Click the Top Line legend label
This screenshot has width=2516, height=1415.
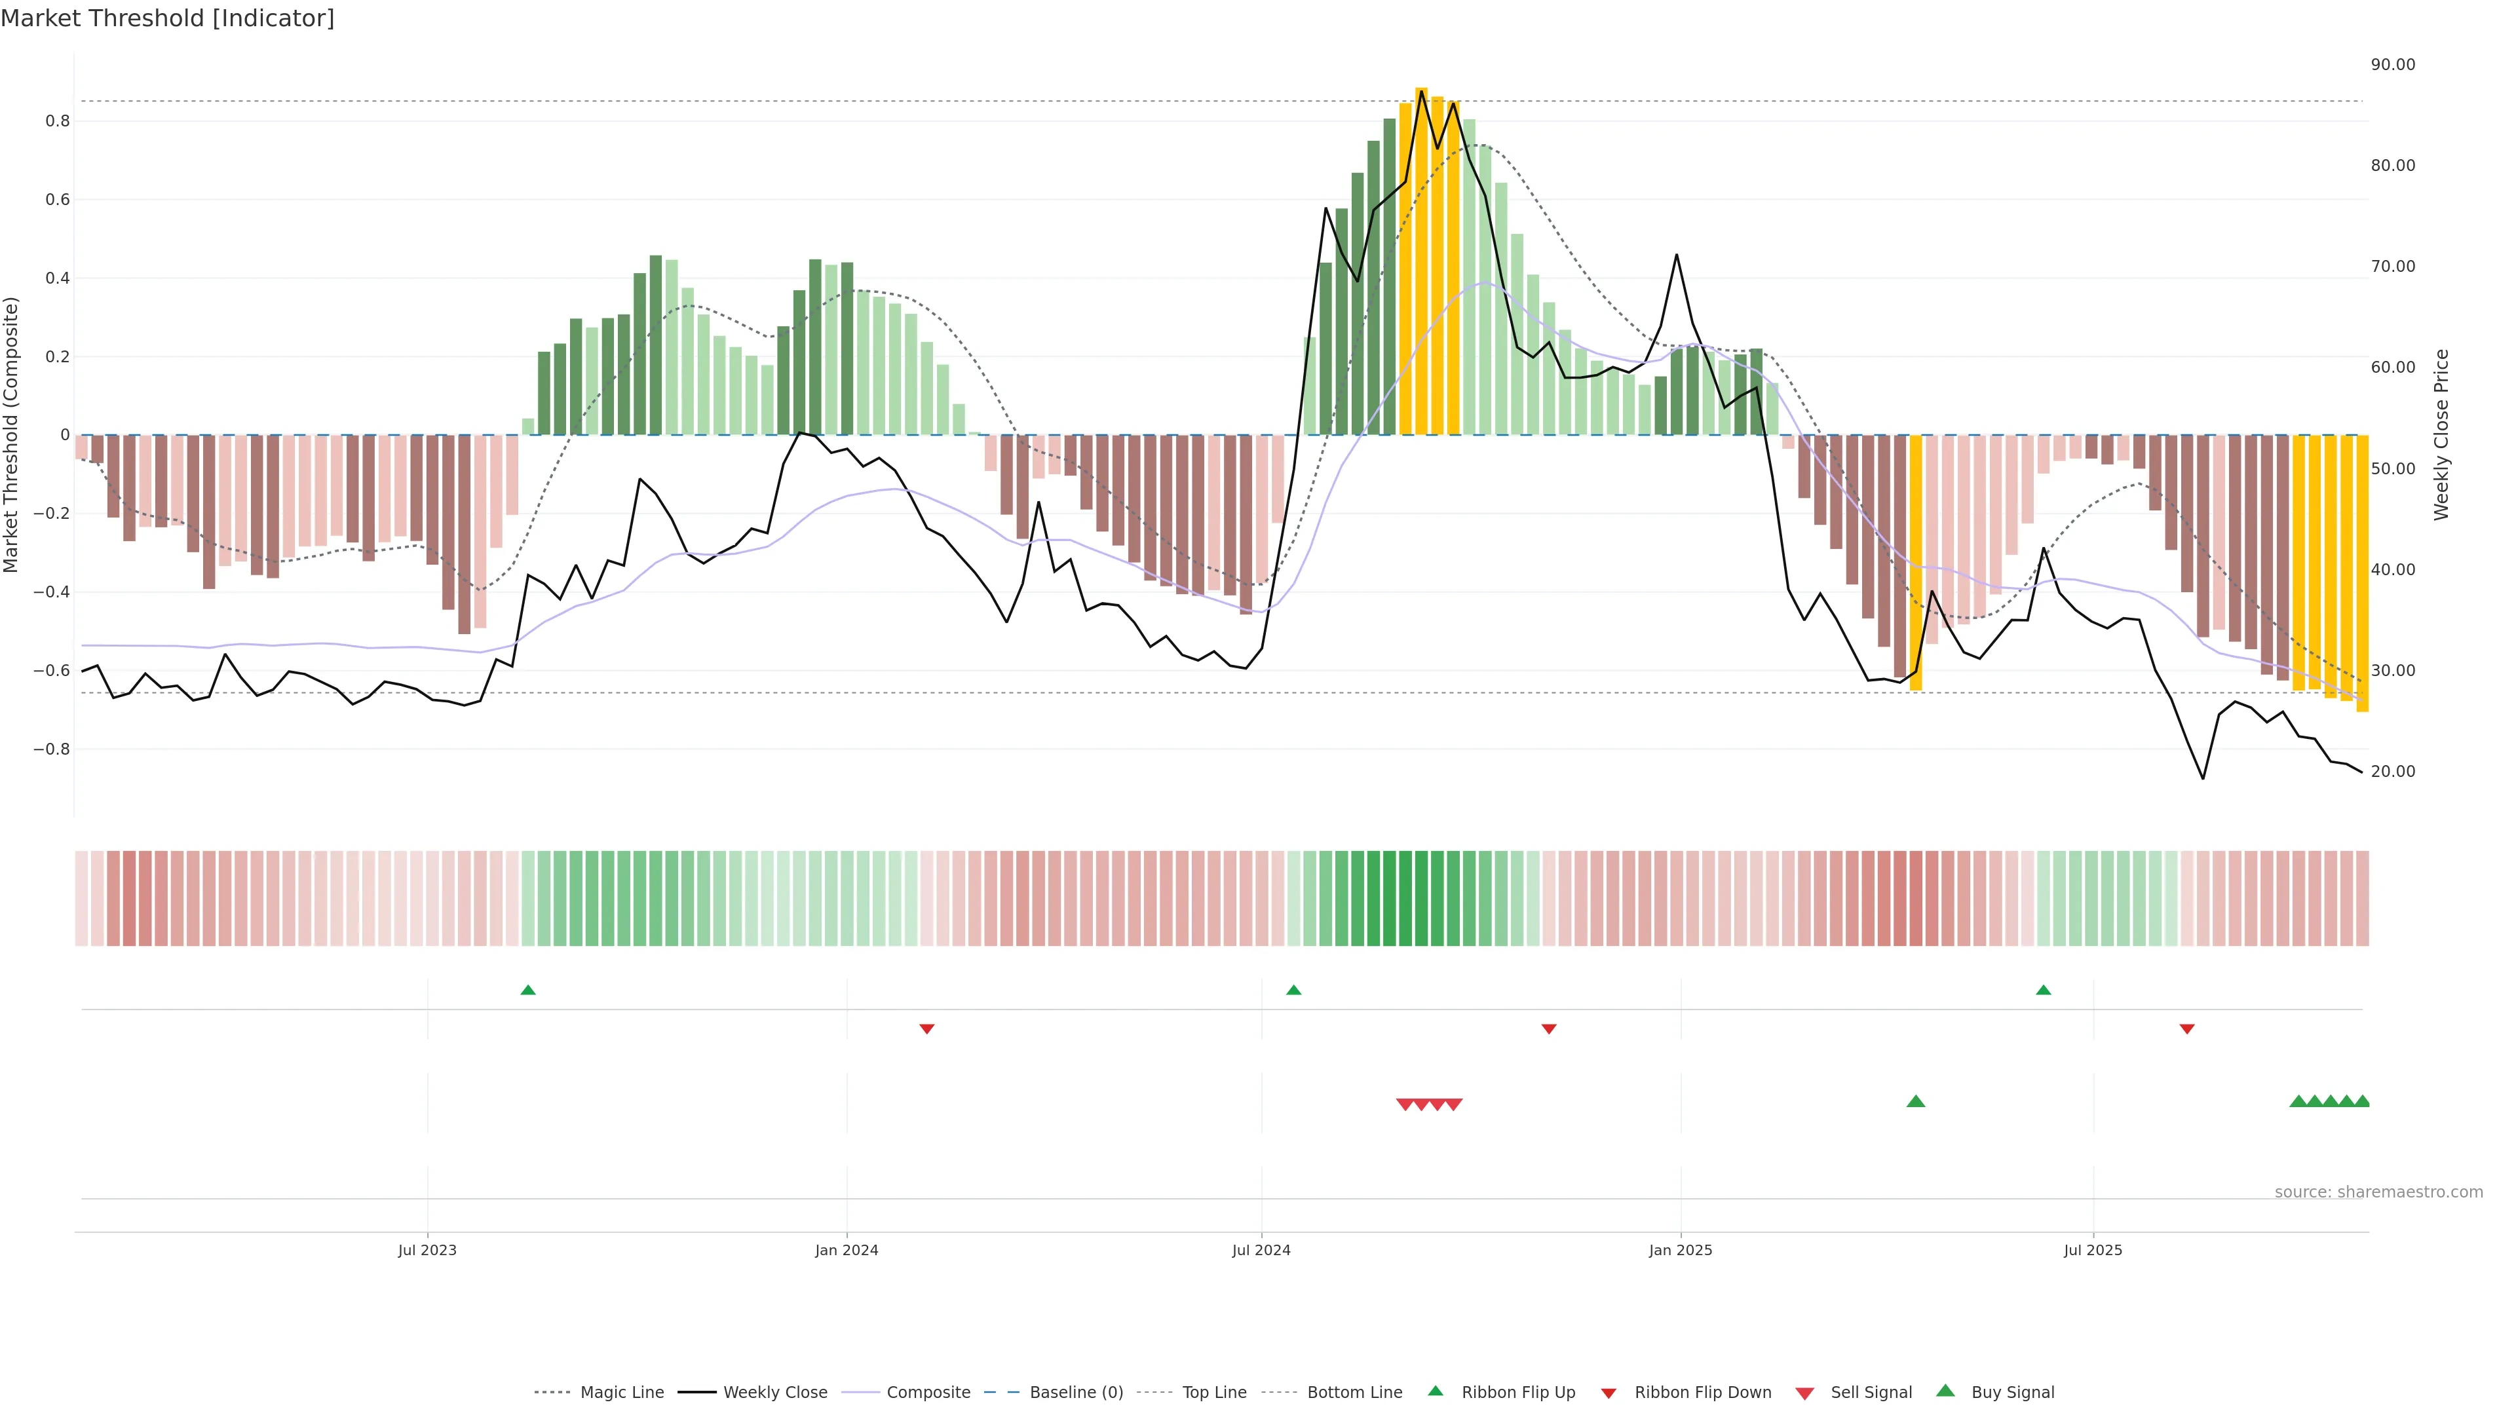pos(1214,1393)
